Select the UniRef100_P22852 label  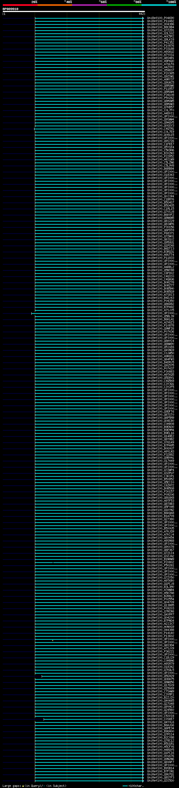point(160,156)
